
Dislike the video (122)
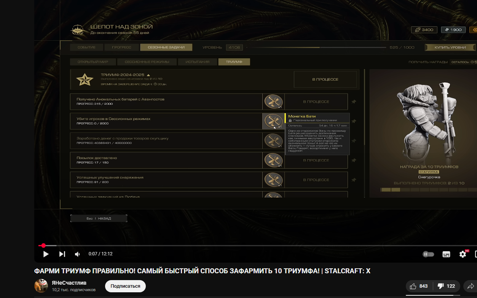[x=446, y=286]
